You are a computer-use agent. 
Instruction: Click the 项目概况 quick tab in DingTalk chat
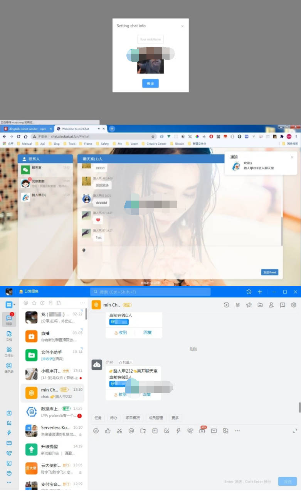click(x=133, y=418)
